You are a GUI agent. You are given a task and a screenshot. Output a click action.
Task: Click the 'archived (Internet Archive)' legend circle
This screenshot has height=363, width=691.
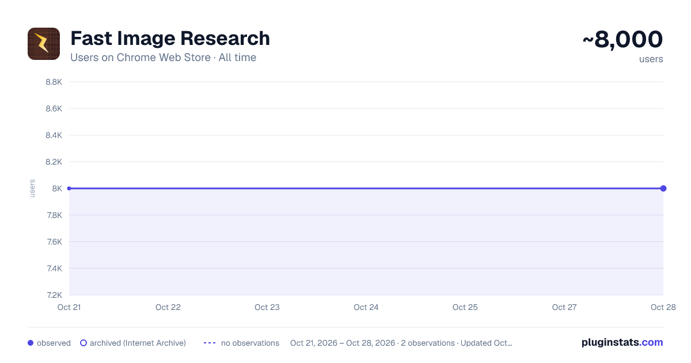click(x=83, y=343)
